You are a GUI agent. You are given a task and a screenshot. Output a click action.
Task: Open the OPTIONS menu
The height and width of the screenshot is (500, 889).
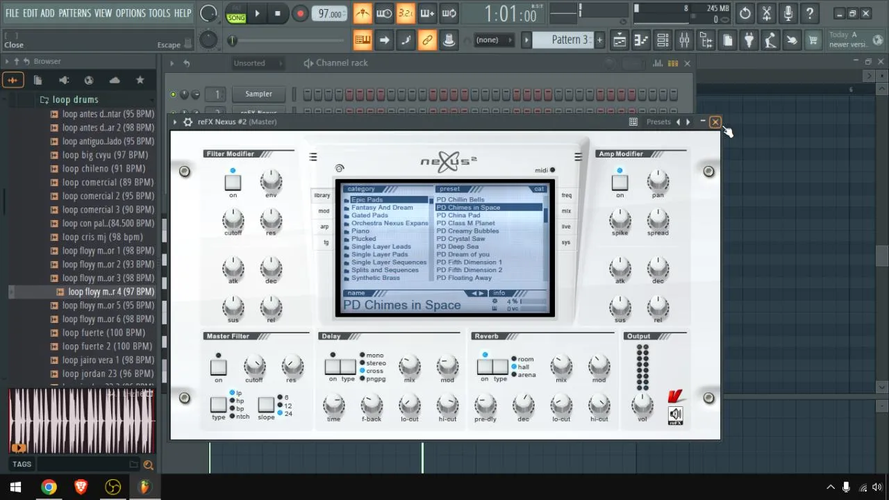click(x=131, y=13)
